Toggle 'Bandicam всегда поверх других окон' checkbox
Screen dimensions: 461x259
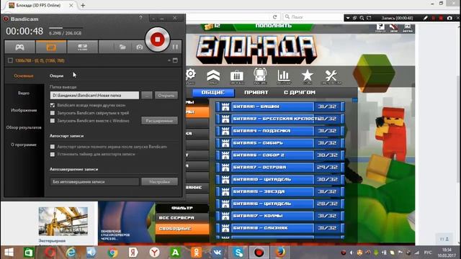tap(53, 105)
